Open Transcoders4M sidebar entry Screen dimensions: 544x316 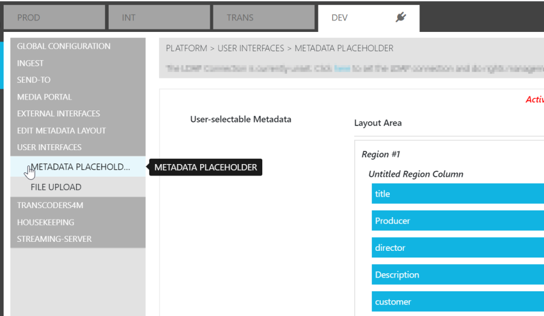(50, 206)
